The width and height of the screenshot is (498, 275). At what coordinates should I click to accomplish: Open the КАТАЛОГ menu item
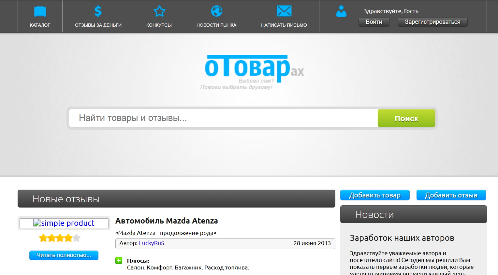click(x=40, y=25)
